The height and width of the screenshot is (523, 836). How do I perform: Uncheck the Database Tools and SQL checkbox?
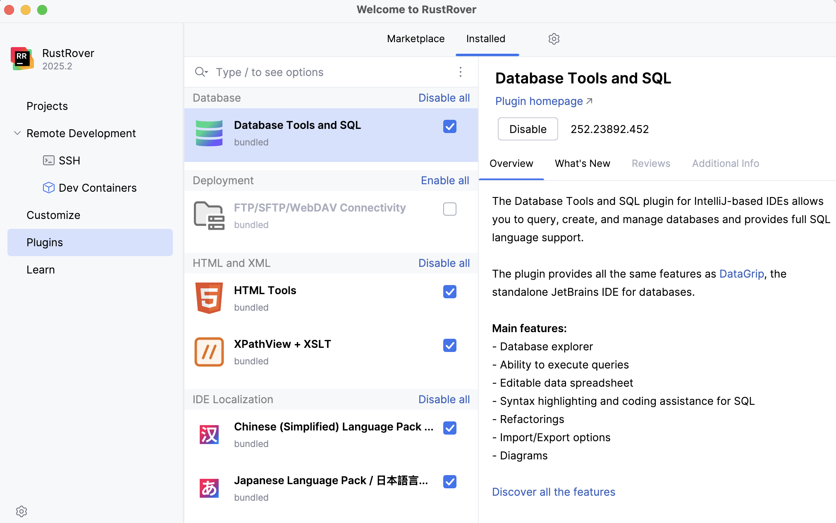click(x=450, y=126)
